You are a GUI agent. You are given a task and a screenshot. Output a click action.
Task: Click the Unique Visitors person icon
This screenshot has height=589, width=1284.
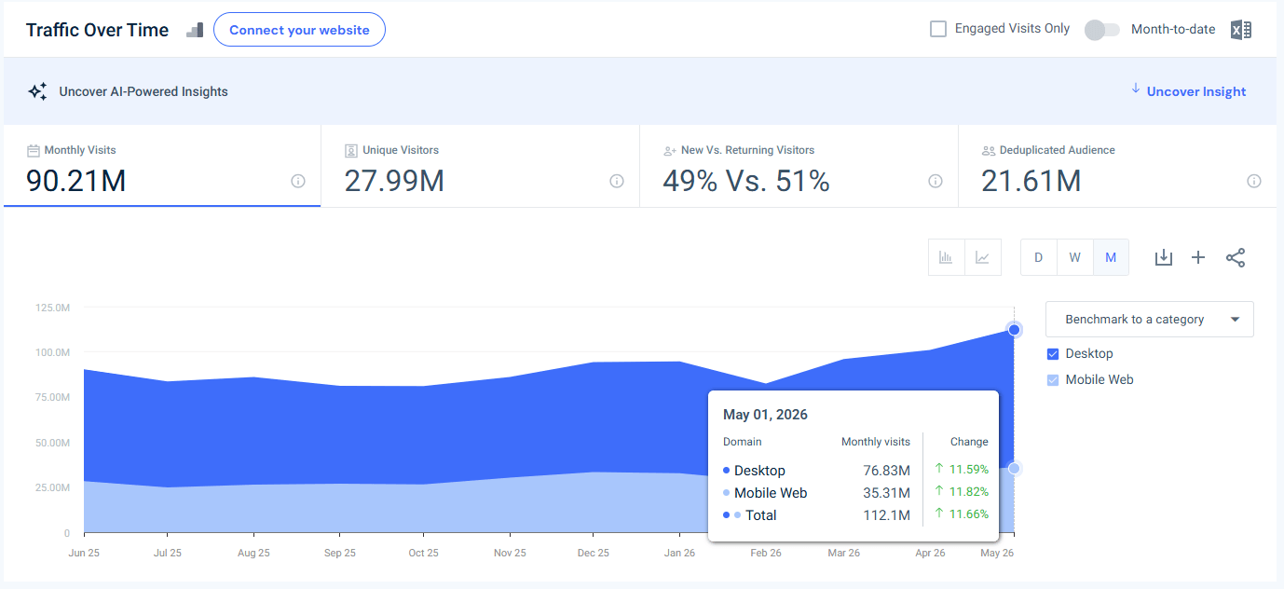point(351,150)
